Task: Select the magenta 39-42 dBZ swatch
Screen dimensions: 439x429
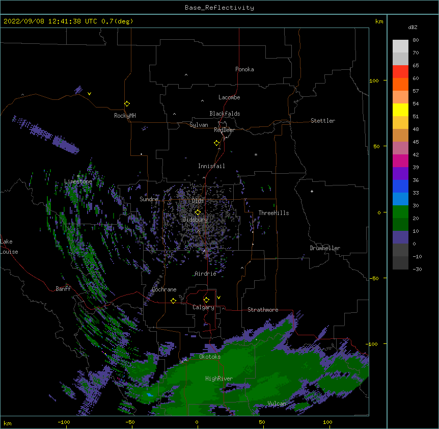Action: [400, 160]
